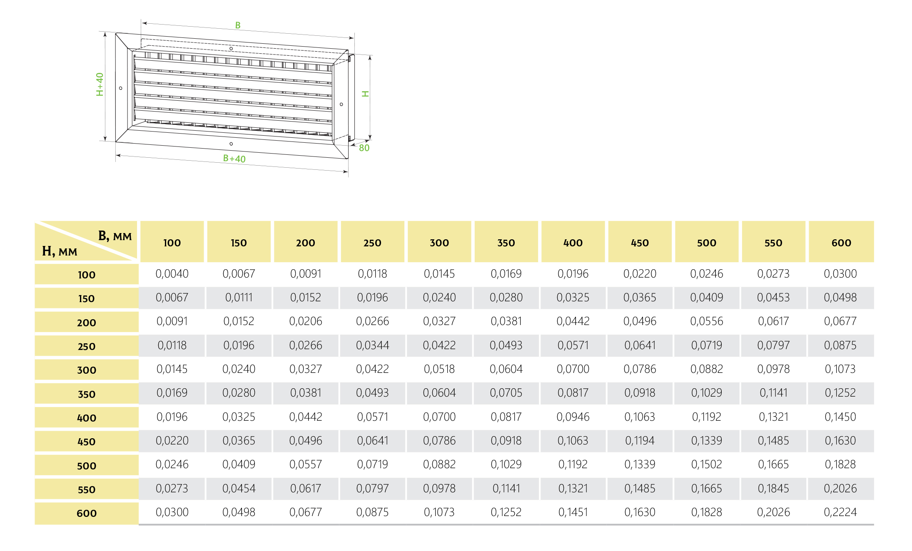
Task: Select row header 300
Action: tap(87, 370)
